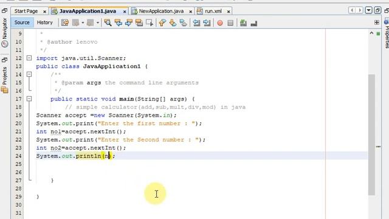Click the vertical scrollbar thumb
This screenshot has width=389, height=219.
371,134
